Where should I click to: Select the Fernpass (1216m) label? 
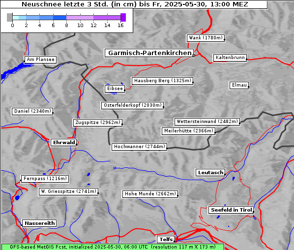pos(45,179)
